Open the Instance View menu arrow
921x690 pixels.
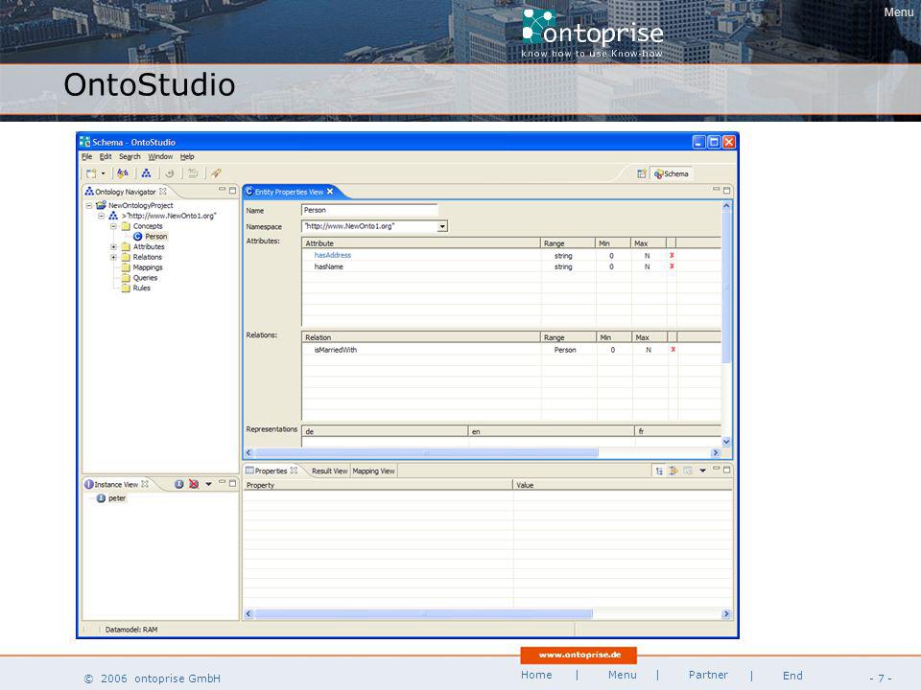(208, 484)
